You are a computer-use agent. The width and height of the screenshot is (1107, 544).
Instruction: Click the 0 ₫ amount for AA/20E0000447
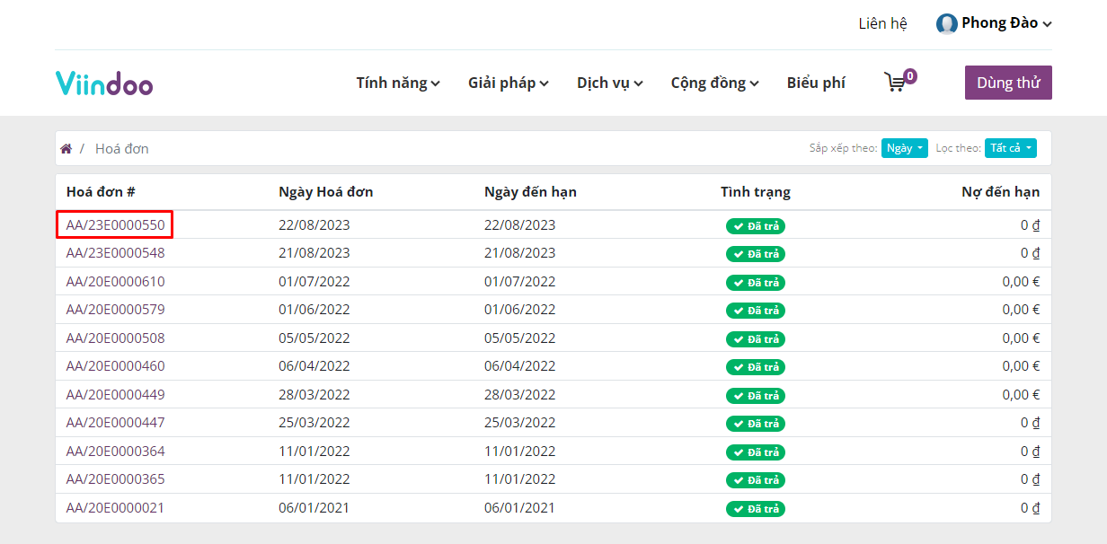(x=1030, y=423)
